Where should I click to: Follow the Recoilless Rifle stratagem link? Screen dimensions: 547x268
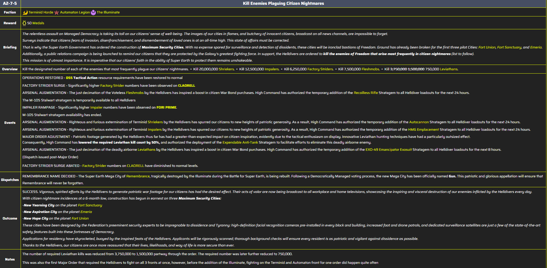(x=366, y=93)
